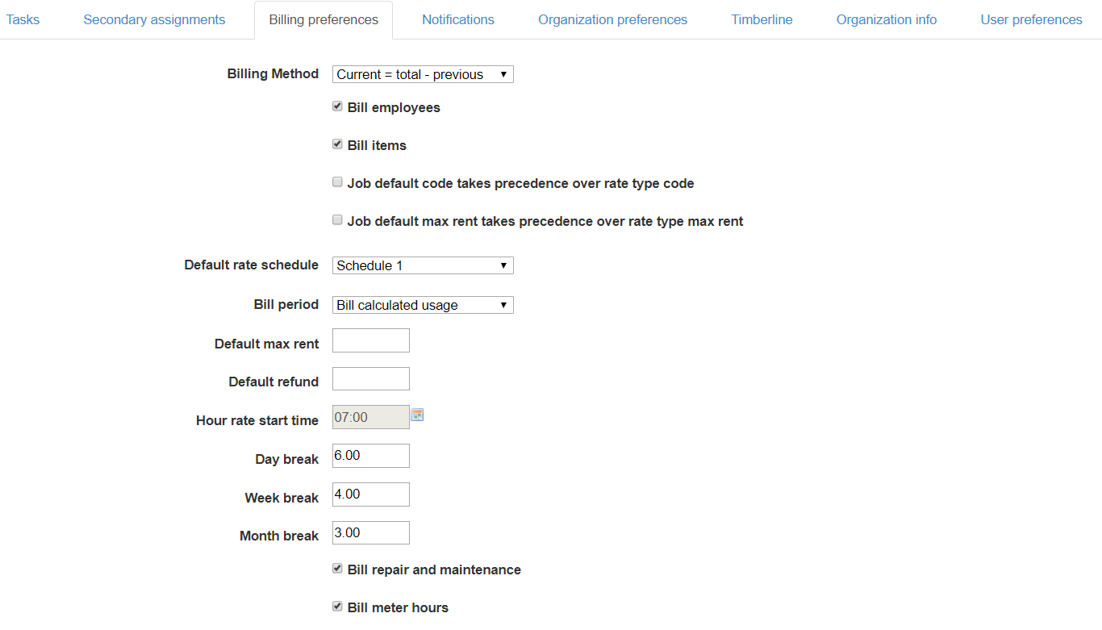Click the Default max rent input field
Viewport: 1102px width, 630px height.
371,340
